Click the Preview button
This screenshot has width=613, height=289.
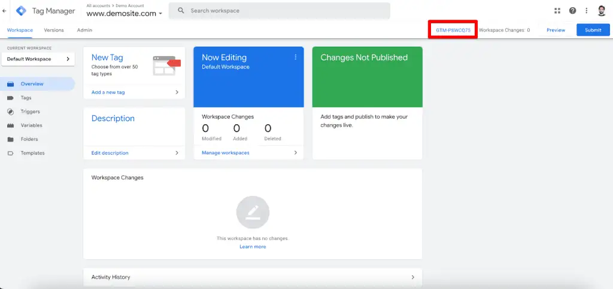point(556,30)
